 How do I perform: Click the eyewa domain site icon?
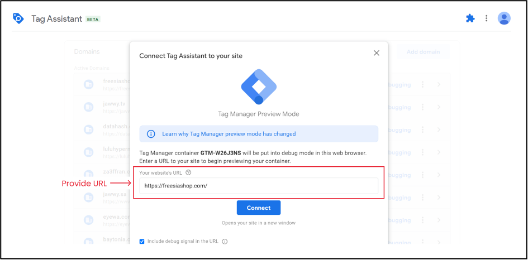click(x=89, y=220)
